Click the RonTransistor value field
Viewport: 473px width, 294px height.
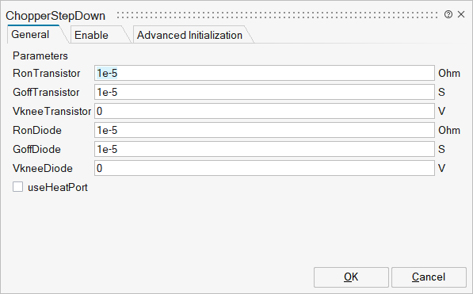pos(265,73)
